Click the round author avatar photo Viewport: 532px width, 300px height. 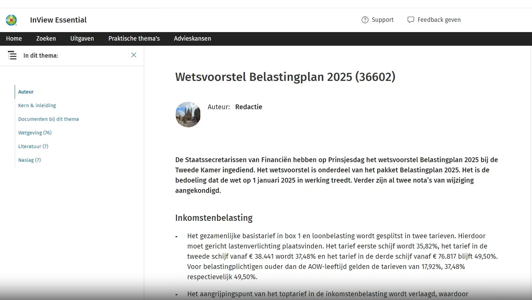pos(188,115)
